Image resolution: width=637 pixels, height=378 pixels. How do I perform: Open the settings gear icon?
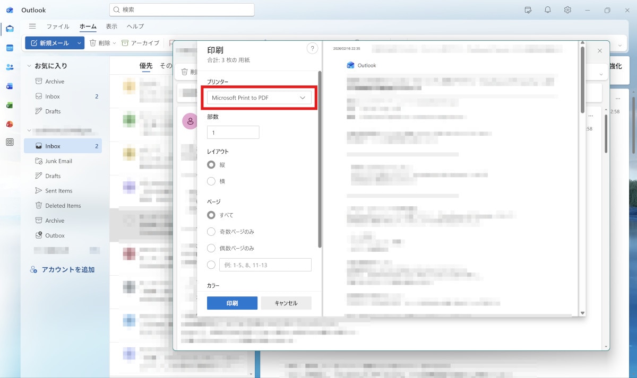[567, 10]
